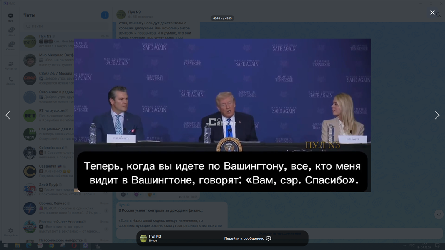Open the 'Все' chats tab in sidebar
This screenshot has width=445, height=250.
(x=10, y=17)
